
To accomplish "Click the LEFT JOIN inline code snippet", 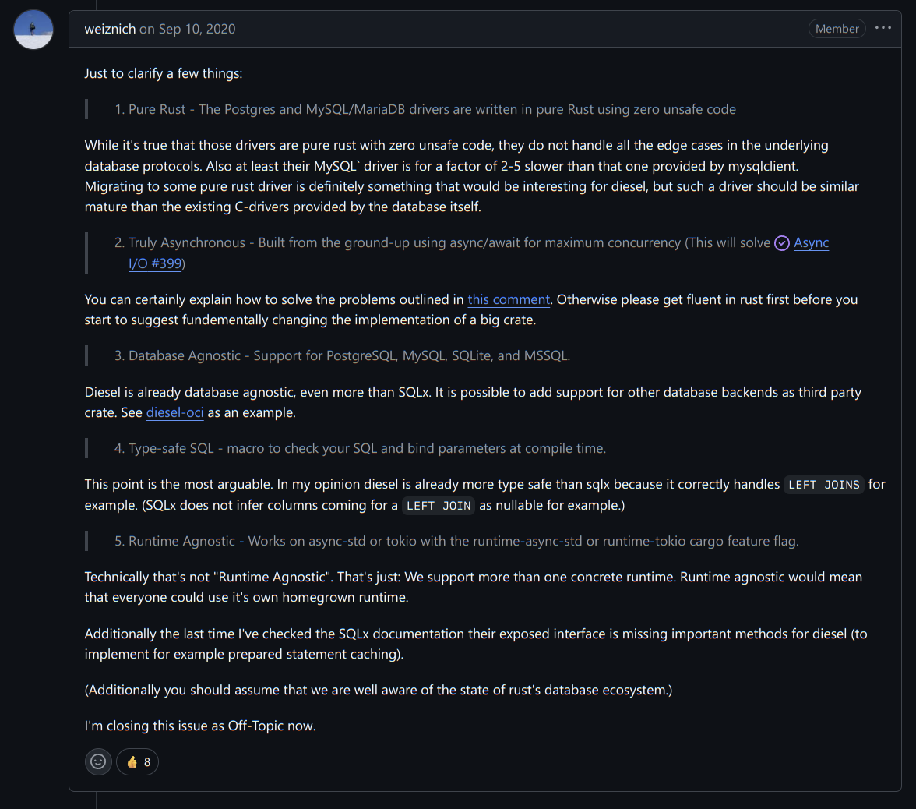I will [x=439, y=506].
